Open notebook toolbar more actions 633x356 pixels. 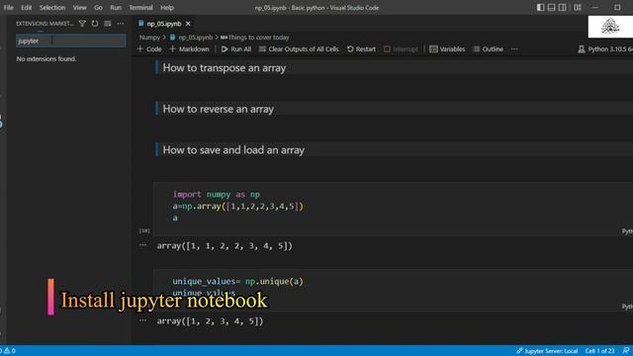coord(514,49)
